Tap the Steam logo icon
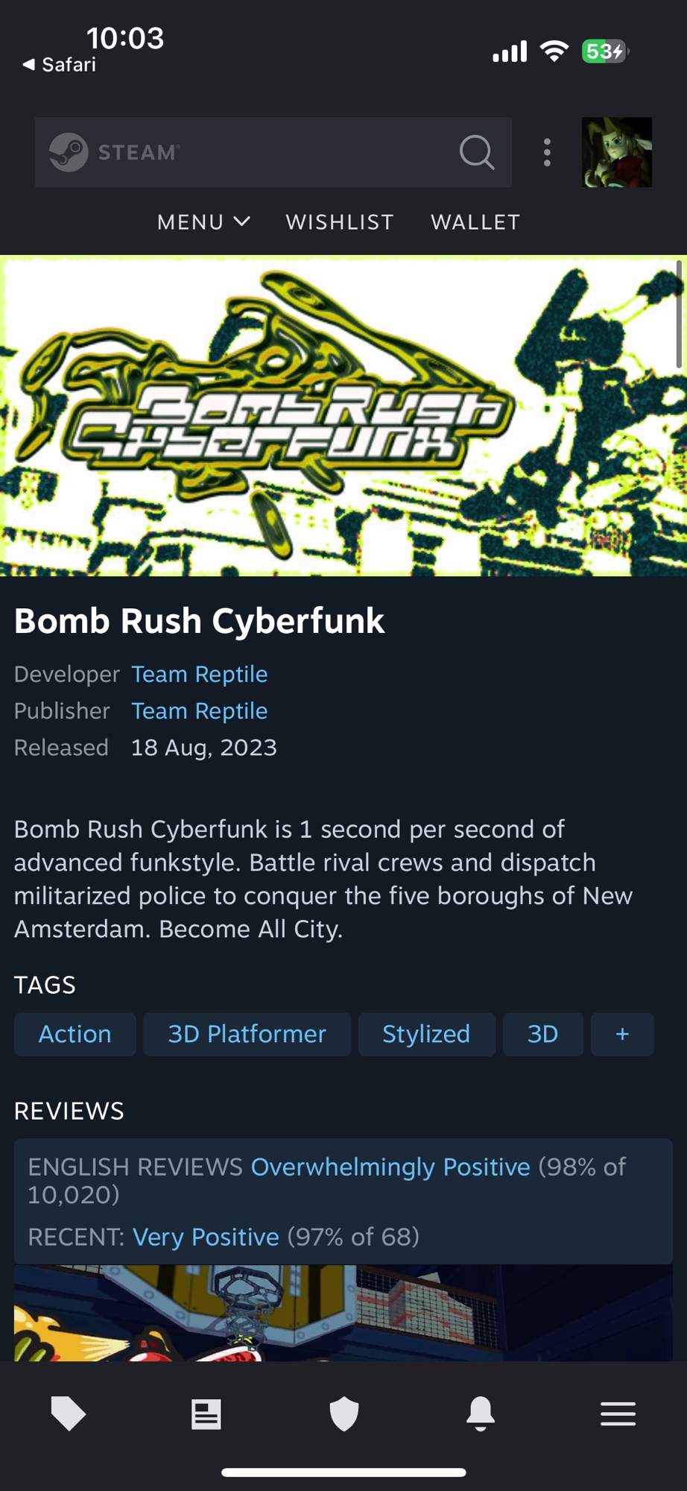Image resolution: width=687 pixels, height=1491 pixels. [x=69, y=152]
